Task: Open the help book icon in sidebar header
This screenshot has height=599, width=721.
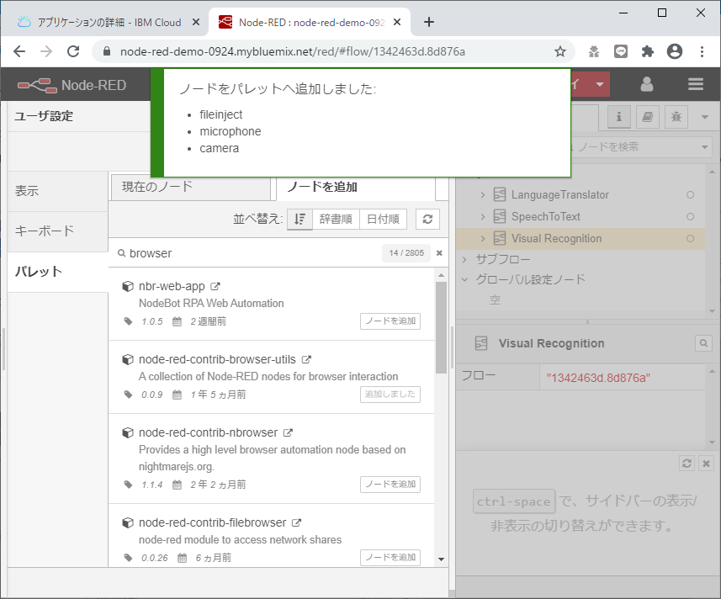Action: (648, 118)
